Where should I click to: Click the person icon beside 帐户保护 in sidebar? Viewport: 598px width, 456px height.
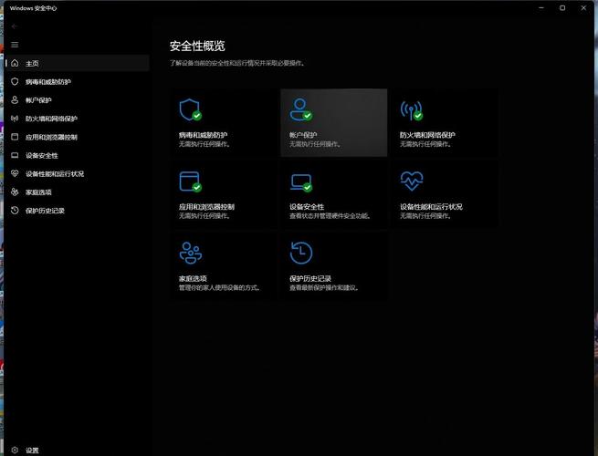click(x=15, y=99)
